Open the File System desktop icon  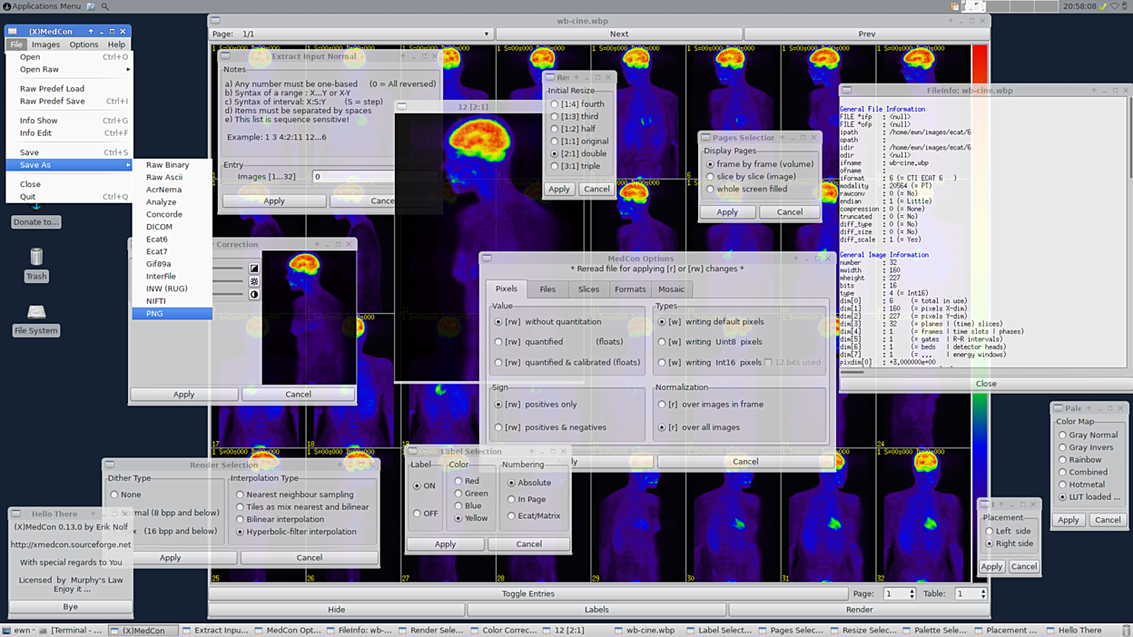click(36, 313)
